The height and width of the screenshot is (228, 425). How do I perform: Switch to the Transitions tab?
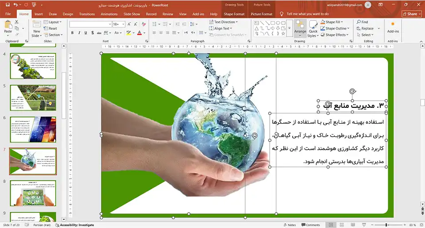coord(87,14)
